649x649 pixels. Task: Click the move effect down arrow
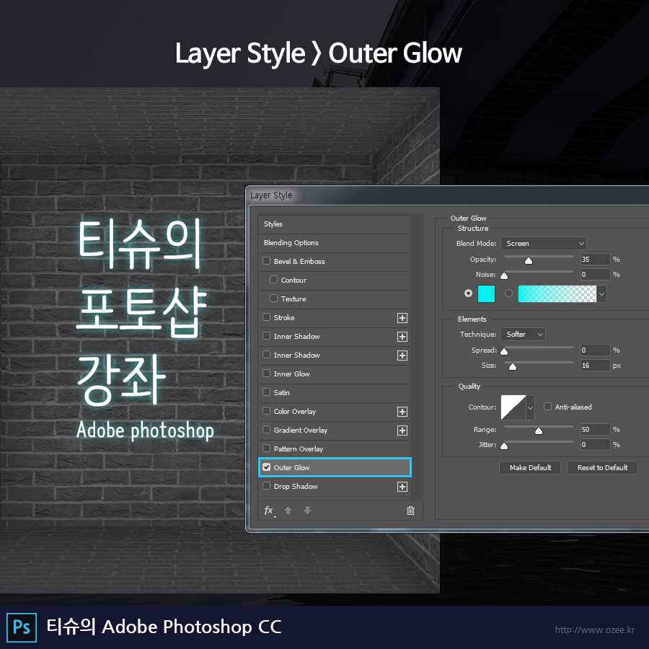(x=307, y=511)
